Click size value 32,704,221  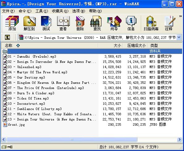click(112, 83)
